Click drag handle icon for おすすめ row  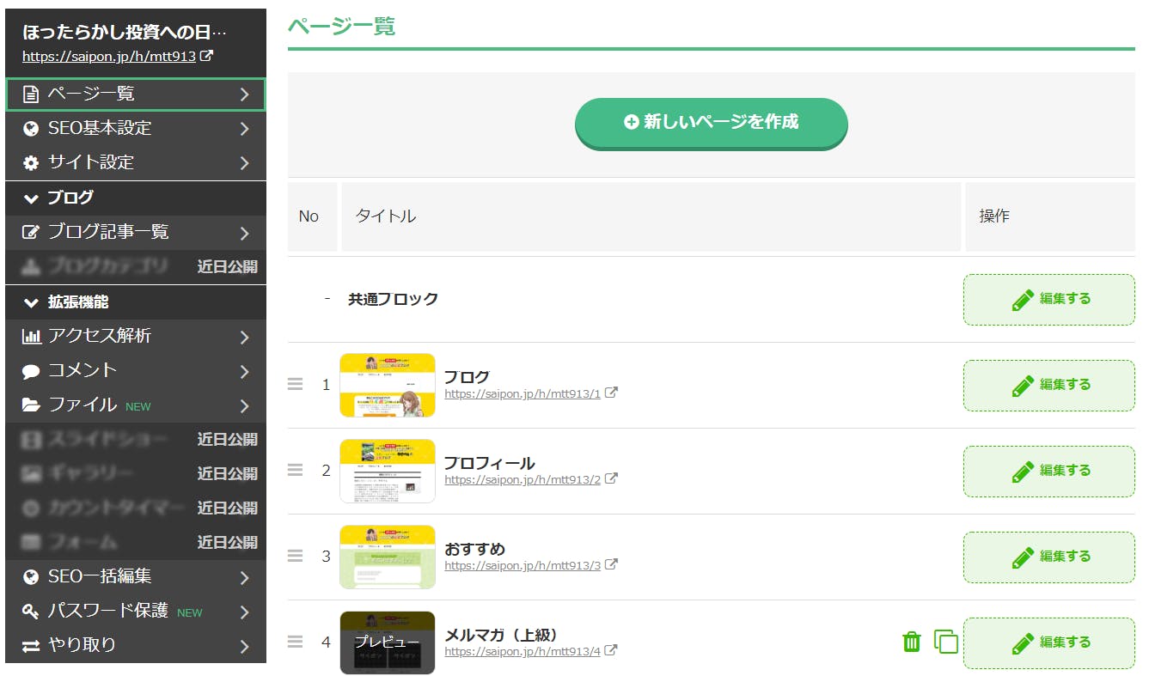295,556
